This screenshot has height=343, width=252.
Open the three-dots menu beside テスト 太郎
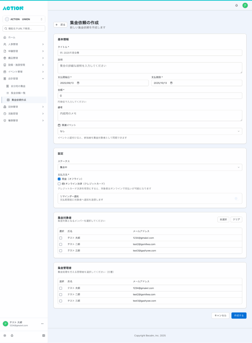pos(42,324)
